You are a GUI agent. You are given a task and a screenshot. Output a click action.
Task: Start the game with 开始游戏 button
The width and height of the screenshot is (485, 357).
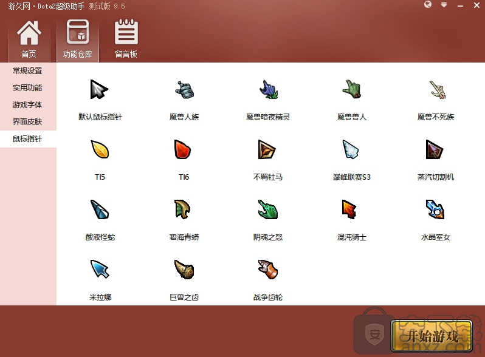coord(432,336)
